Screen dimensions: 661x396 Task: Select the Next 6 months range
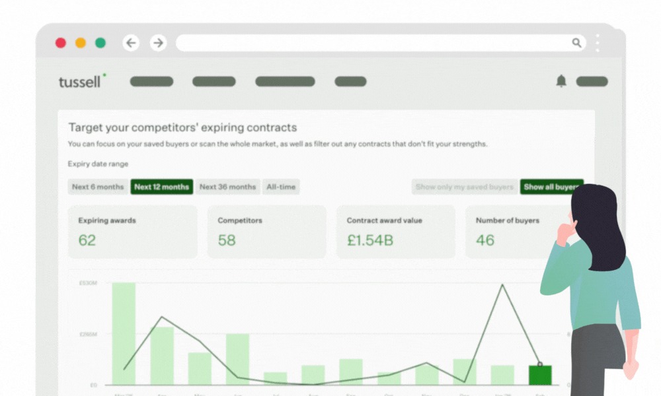(98, 187)
